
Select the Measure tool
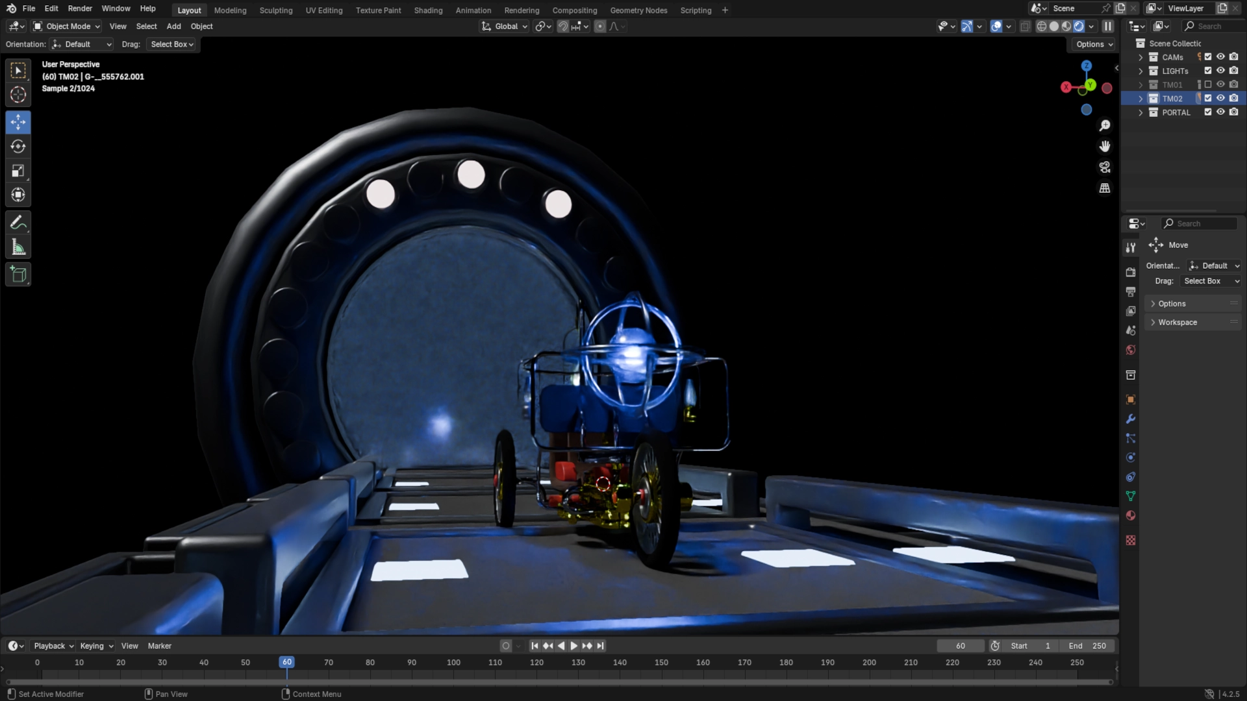(18, 248)
